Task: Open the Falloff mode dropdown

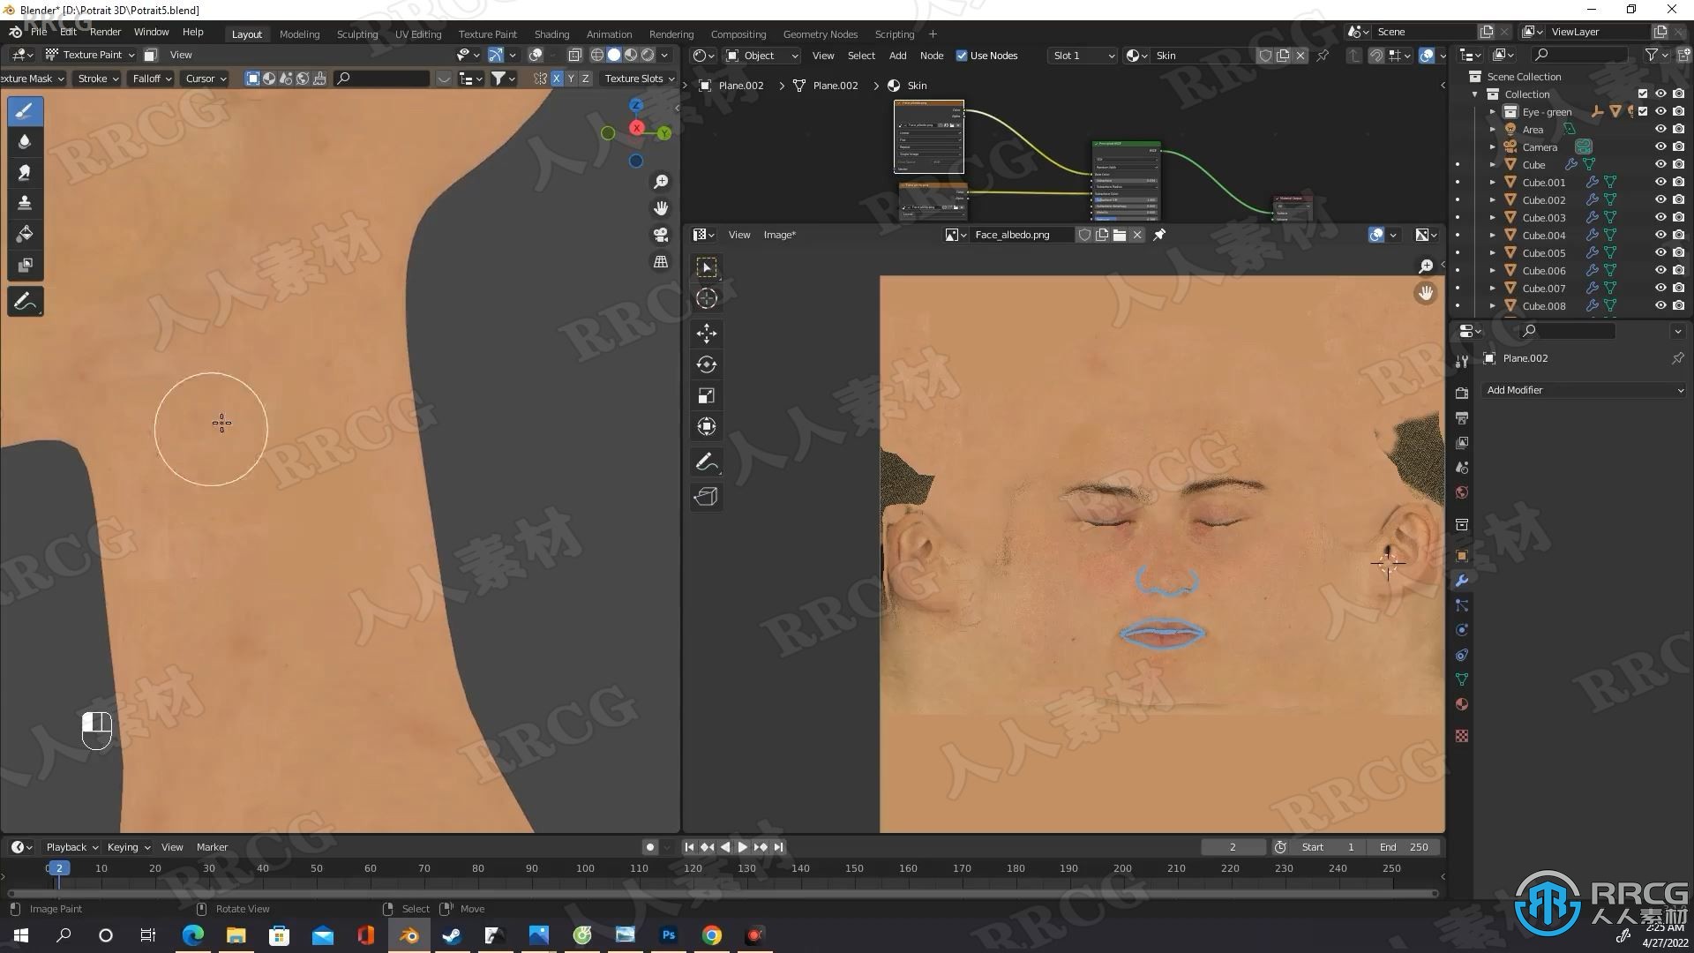Action: [x=153, y=78]
